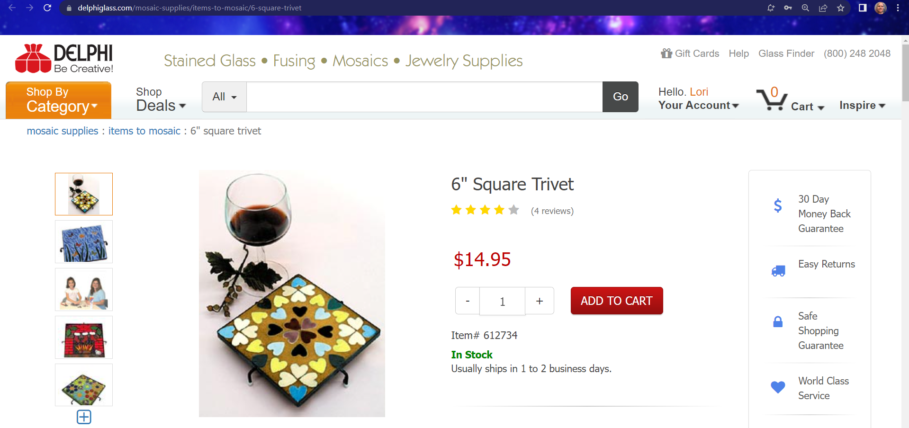This screenshot has height=428, width=909.
Task: Click the Delphi logo icon
Action: tap(33, 59)
